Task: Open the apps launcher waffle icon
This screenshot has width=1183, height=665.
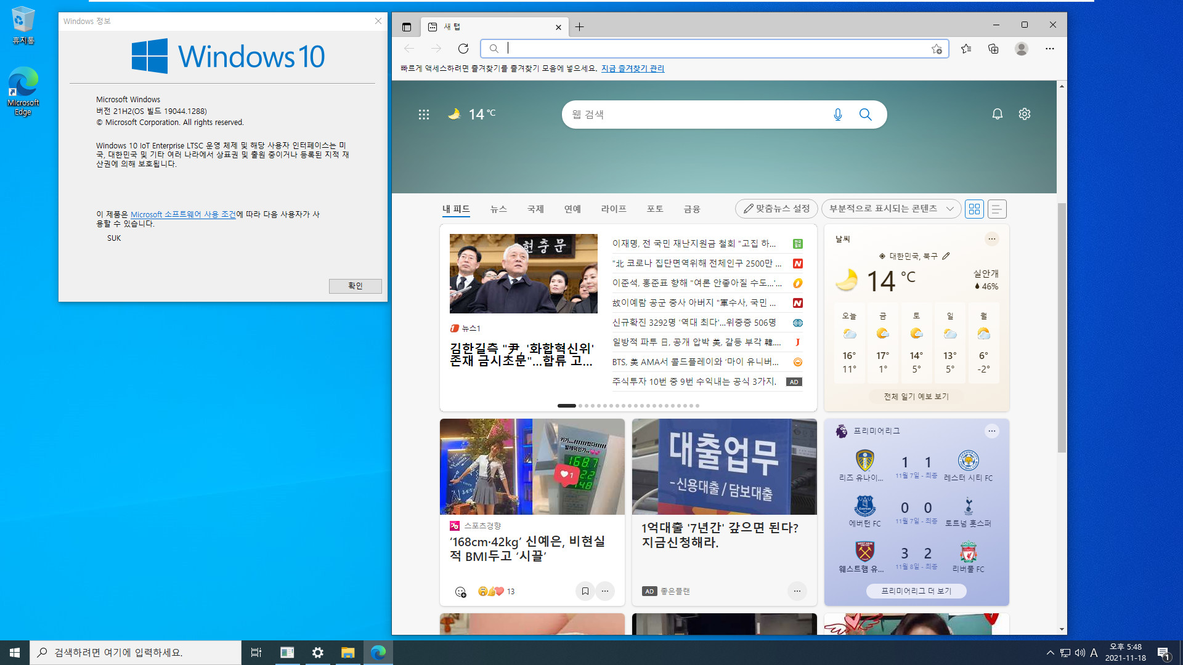Action: pyautogui.click(x=423, y=114)
